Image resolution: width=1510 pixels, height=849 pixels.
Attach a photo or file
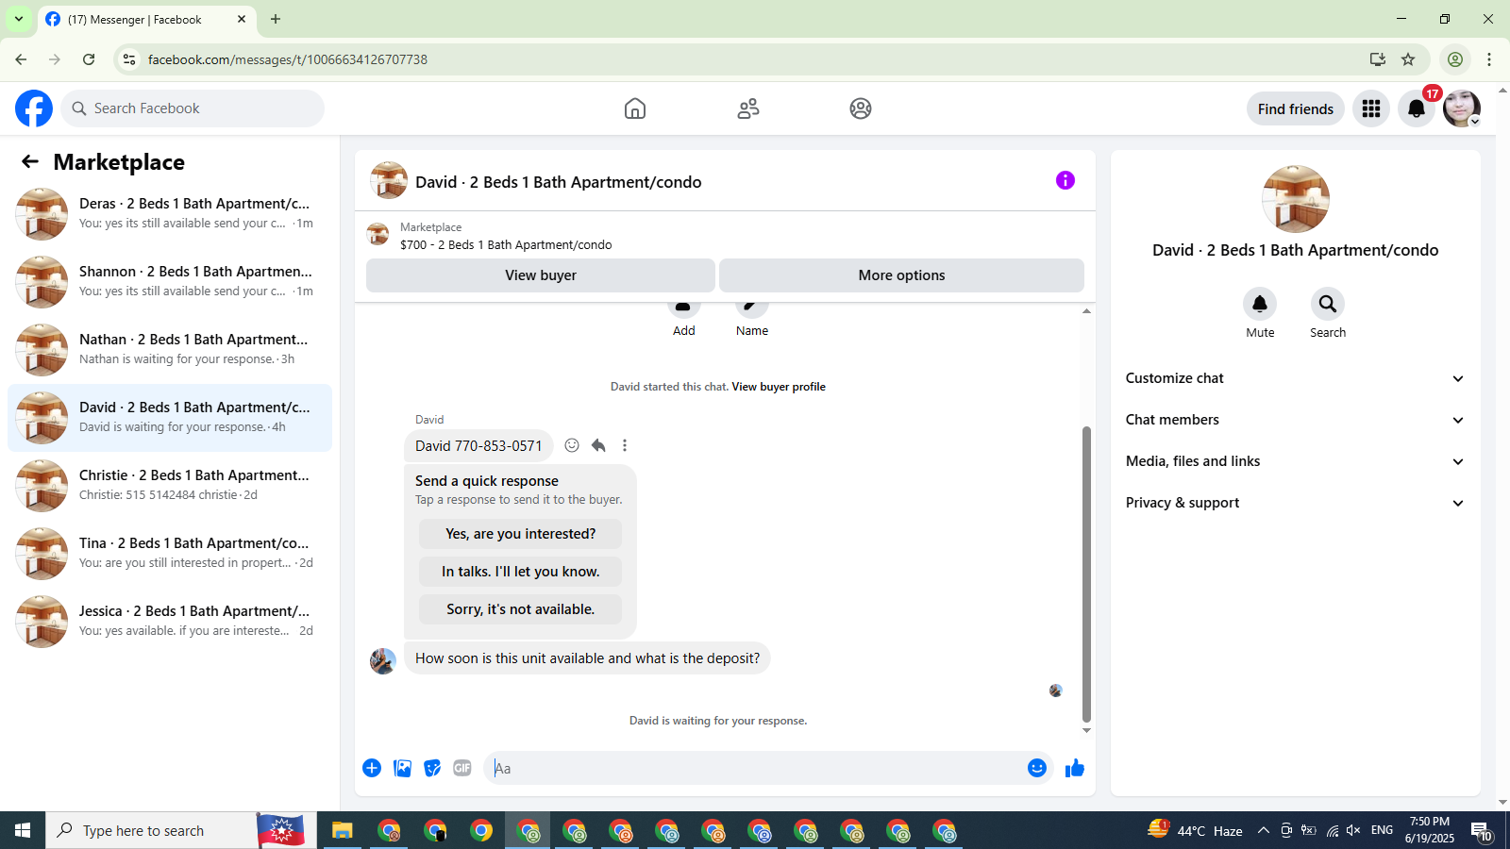pos(402,768)
